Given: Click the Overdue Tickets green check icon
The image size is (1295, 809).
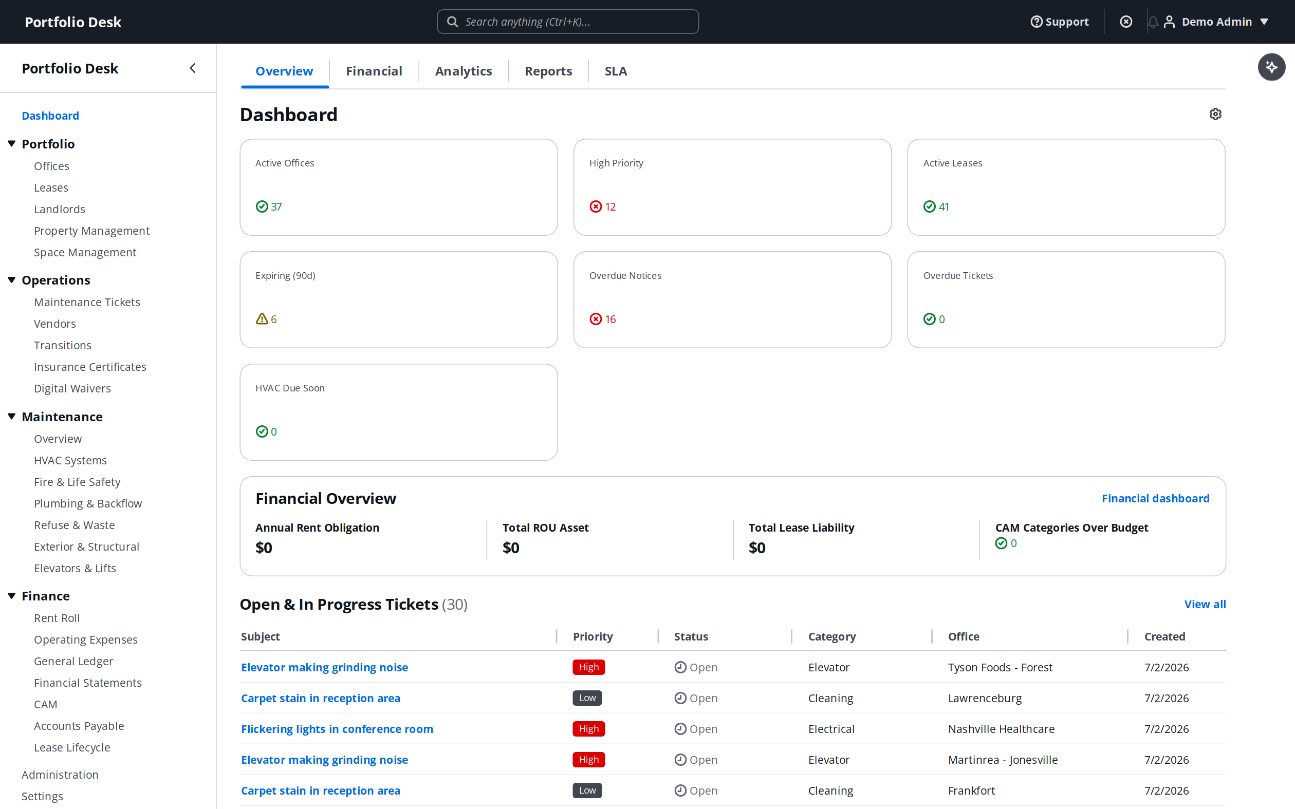Looking at the screenshot, I should (930, 319).
